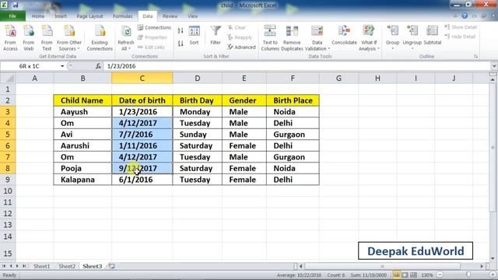The height and width of the screenshot is (280, 498).
Task: Select the Sunday cell in Birth Day column
Action: pos(197,135)
